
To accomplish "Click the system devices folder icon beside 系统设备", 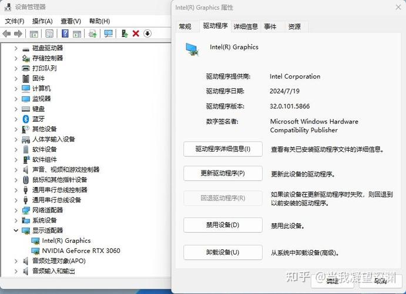I will pyautogui.click(x=26, y=220).
